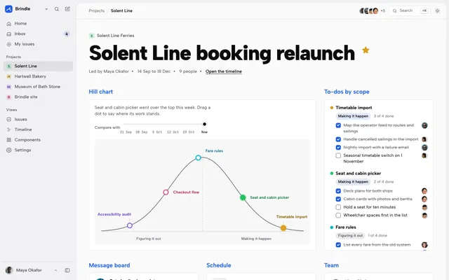Click the Checkout flow dot on hill chart
This screenshot has height=280, width=449.
[166, 192]
